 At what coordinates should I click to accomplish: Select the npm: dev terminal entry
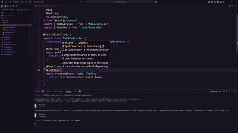(214, 91)
